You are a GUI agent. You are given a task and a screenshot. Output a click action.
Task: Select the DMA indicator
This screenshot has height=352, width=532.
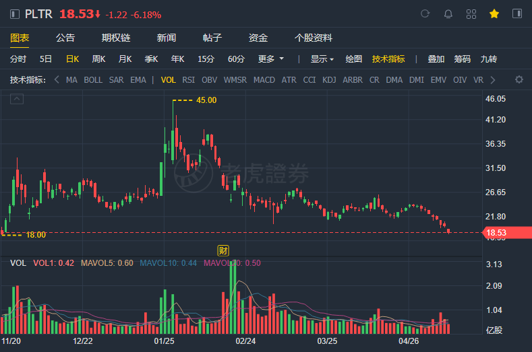394,80
